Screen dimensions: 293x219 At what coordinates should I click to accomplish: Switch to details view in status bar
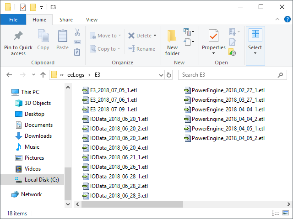[x=276, y=213]
